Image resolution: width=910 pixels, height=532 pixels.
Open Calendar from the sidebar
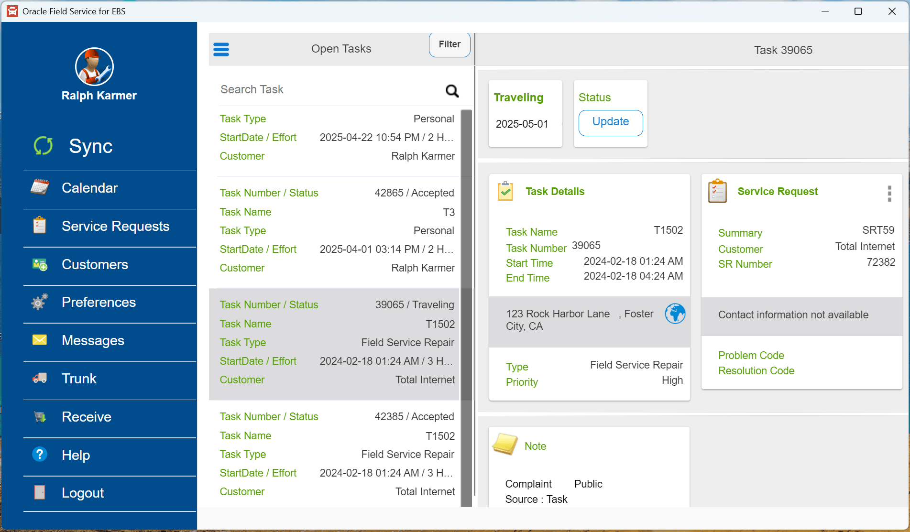pos(110,188)
